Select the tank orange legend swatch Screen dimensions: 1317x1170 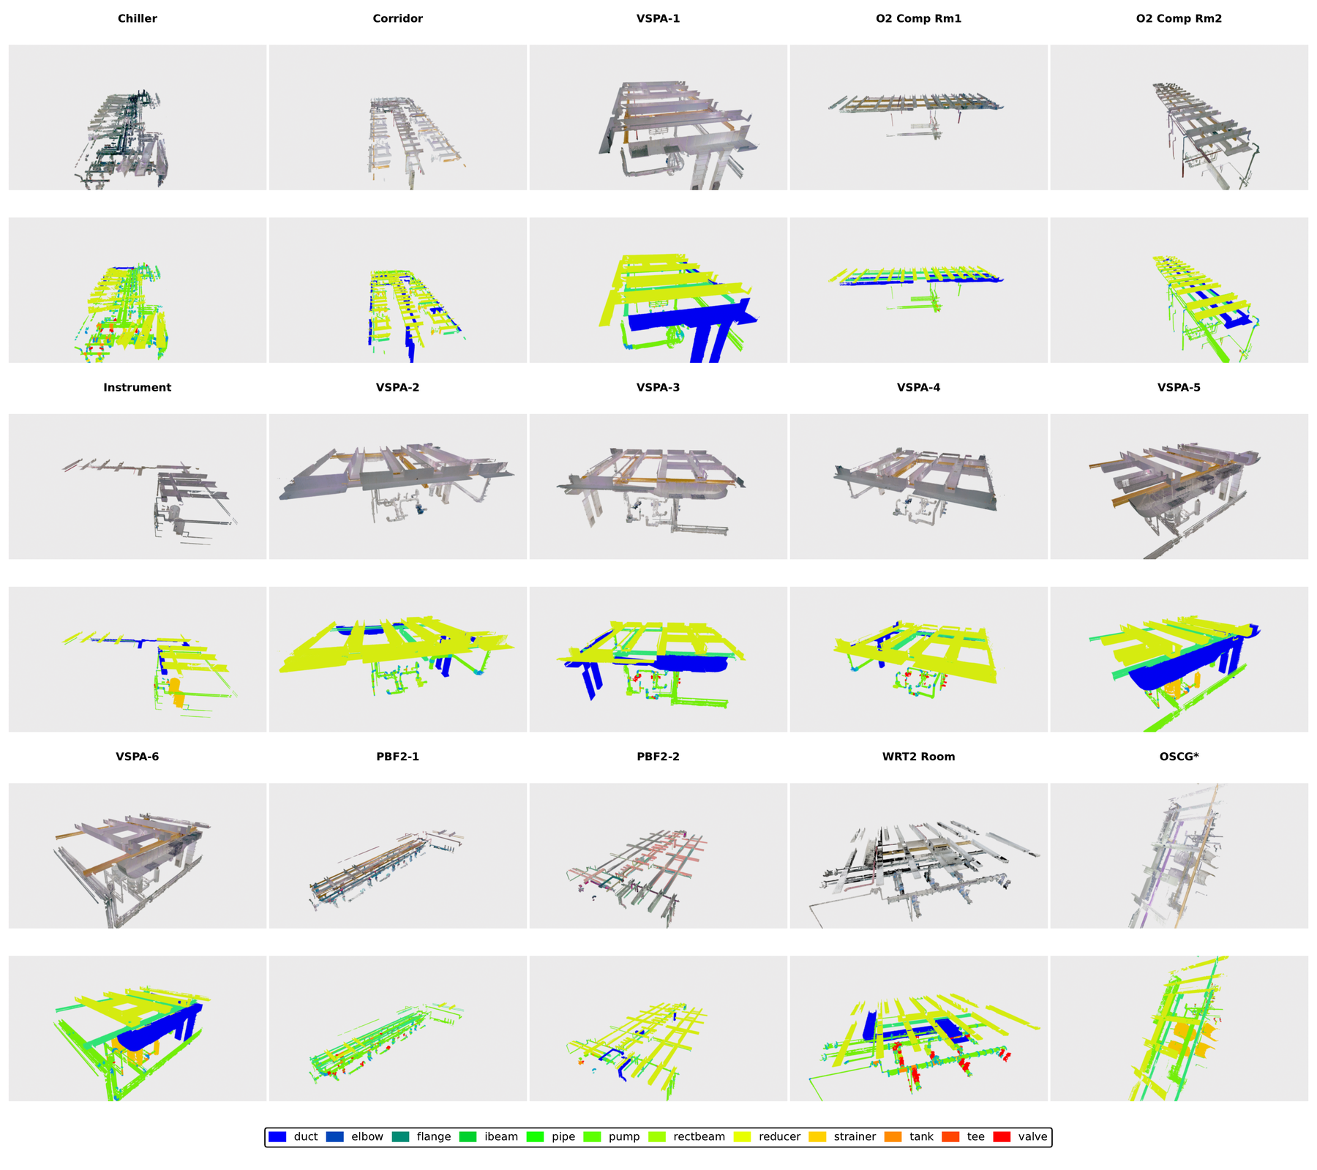point(893,1137)
